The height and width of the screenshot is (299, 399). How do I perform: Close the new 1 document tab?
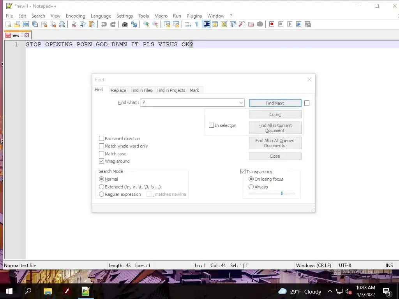27,35
